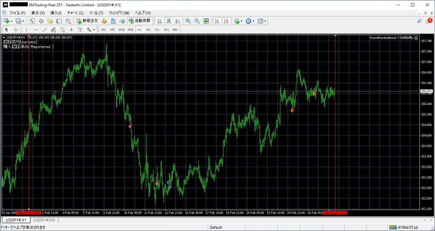The width and height of the screenshot is (435, 231).
Task: Select the crosshair cursor tool
Action: click(16, 30)
